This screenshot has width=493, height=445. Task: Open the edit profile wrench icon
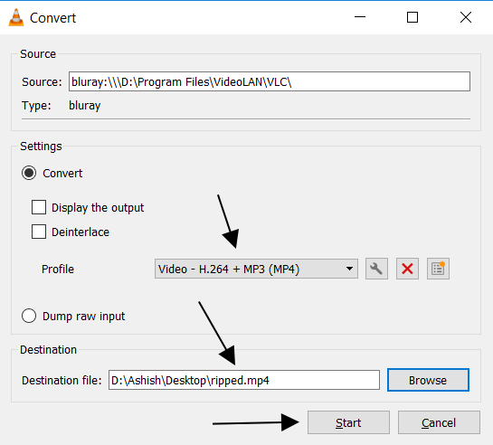point(376,269)
